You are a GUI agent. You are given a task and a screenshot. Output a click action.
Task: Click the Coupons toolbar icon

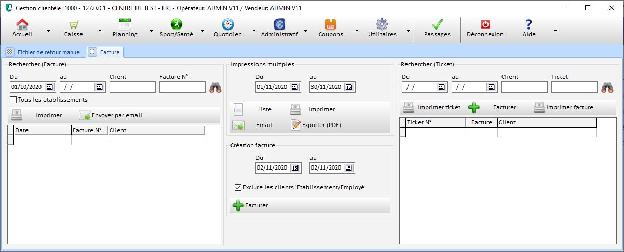(x=331, y=25)
